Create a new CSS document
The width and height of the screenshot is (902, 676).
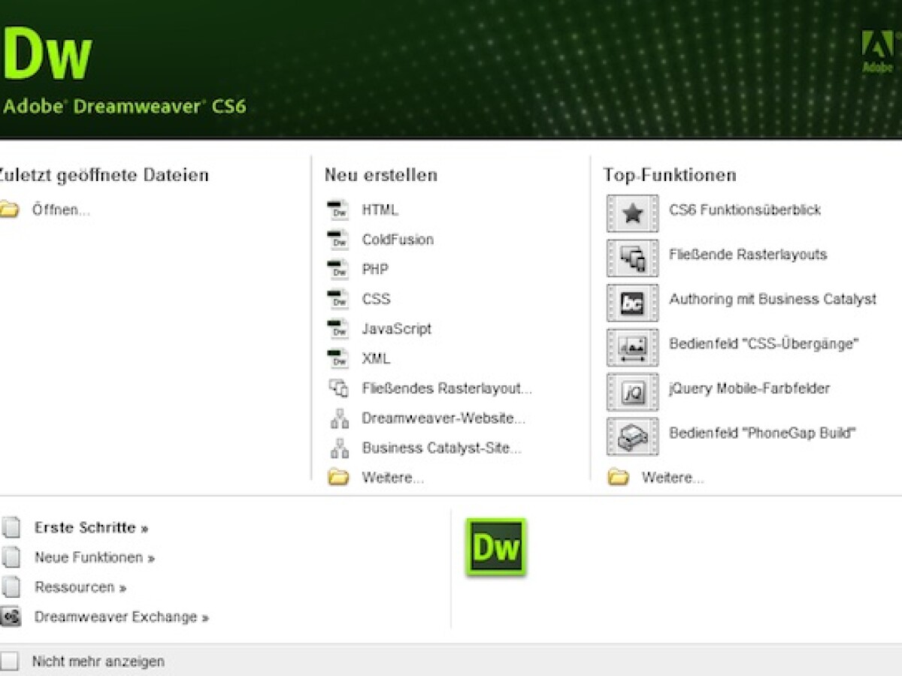(376, 299)
